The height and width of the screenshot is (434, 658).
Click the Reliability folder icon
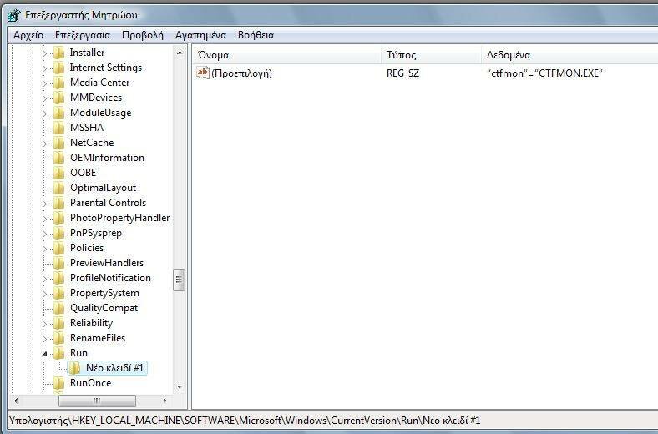click(x=58, y=323)
